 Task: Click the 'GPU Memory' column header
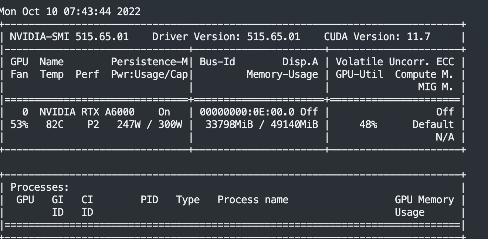pos(424,200)
